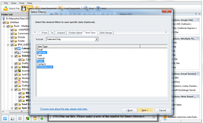
Task: Switch to the From filter tab
Action: pyautogui.click(x=44, y=33)
